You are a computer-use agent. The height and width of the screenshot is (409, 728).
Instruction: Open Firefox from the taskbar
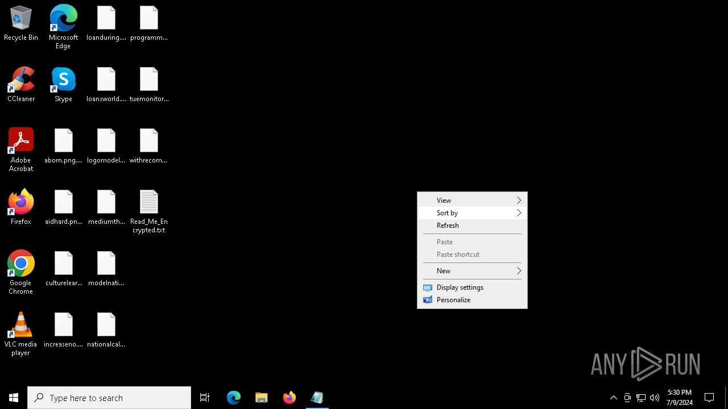tap(289, 398)
